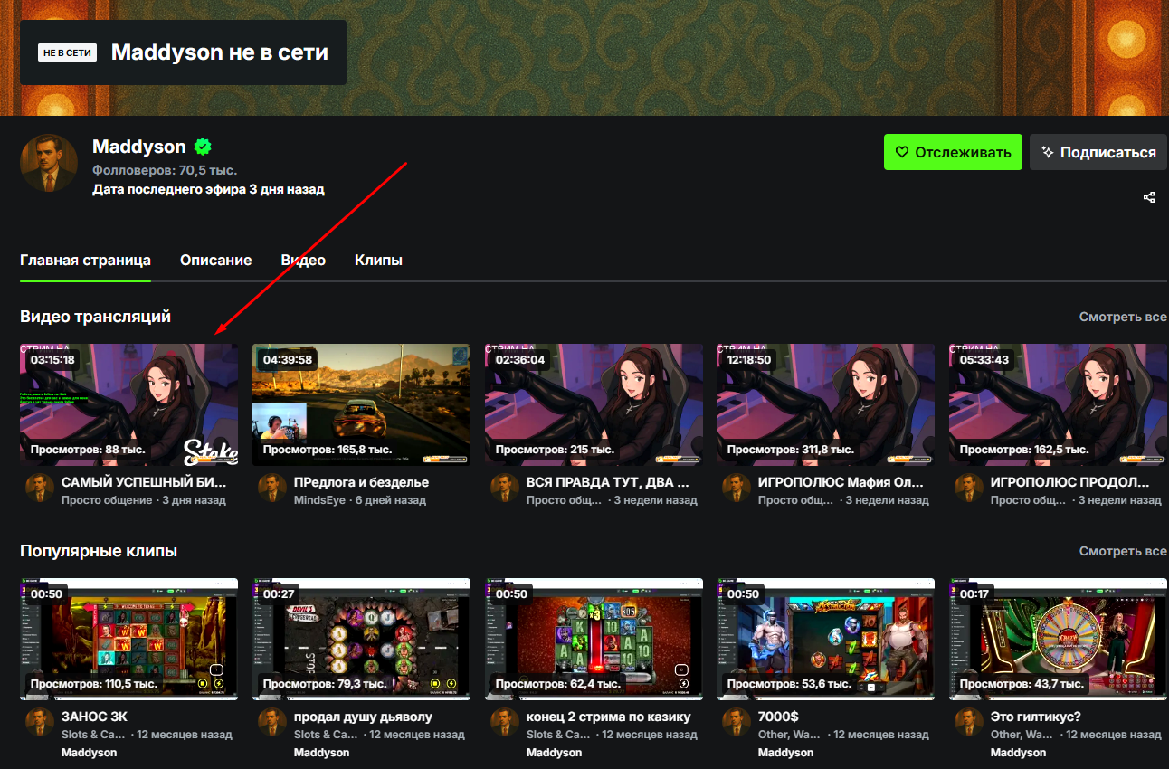Play the clip thumbnail showing 43,7 тыс. views
Image resolution: width=1169 pixels, height=769 pixels.
coord(1058,639)
